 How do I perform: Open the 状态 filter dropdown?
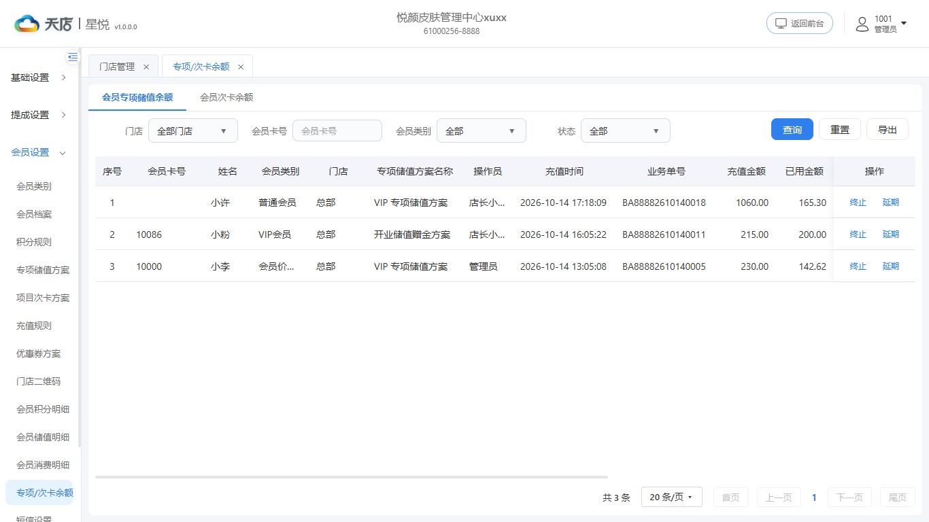click(626, 131)
